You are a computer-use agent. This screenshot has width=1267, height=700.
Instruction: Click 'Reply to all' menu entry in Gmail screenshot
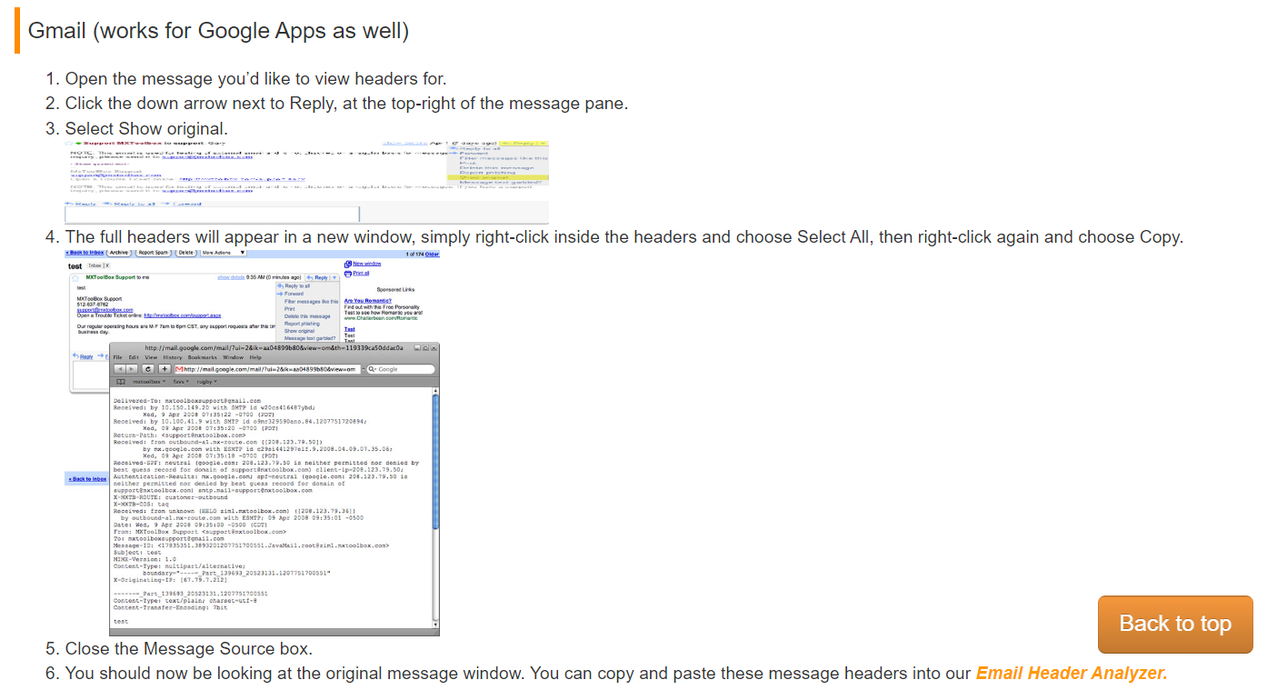(x=297, y=286)
